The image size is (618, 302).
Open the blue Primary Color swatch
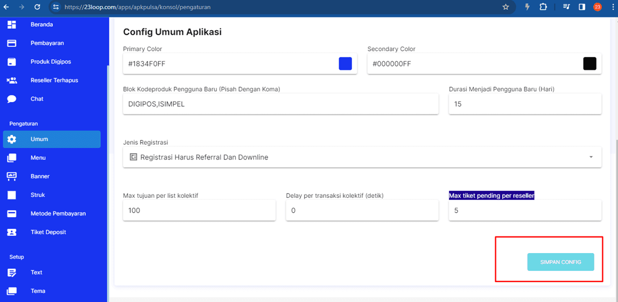pos(345,63)
